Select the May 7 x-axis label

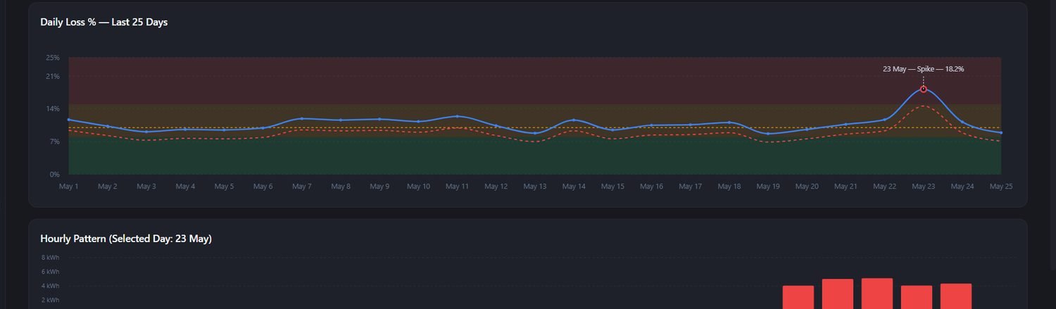[301, 187]
